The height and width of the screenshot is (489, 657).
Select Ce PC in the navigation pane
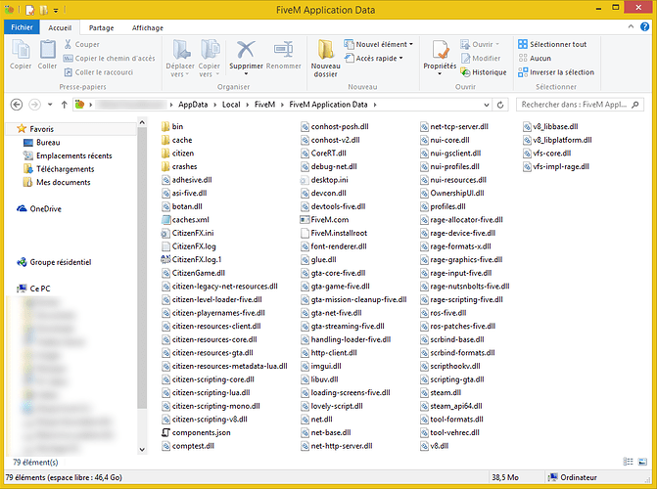(x=33, y=289)
